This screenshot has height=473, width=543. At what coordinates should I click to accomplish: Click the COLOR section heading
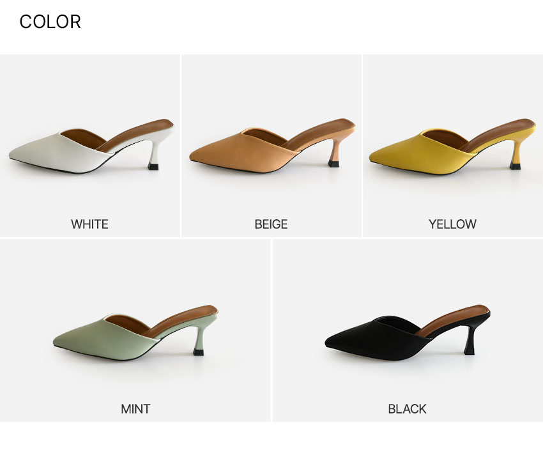pos(50,22)
